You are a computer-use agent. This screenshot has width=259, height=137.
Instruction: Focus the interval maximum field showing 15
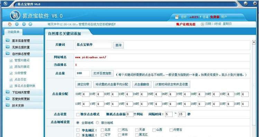pos(182,114)
